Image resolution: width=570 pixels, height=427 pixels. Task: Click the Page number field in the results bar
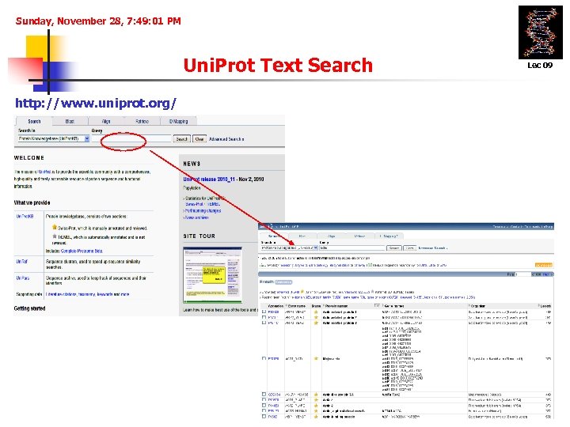(522, 274)
